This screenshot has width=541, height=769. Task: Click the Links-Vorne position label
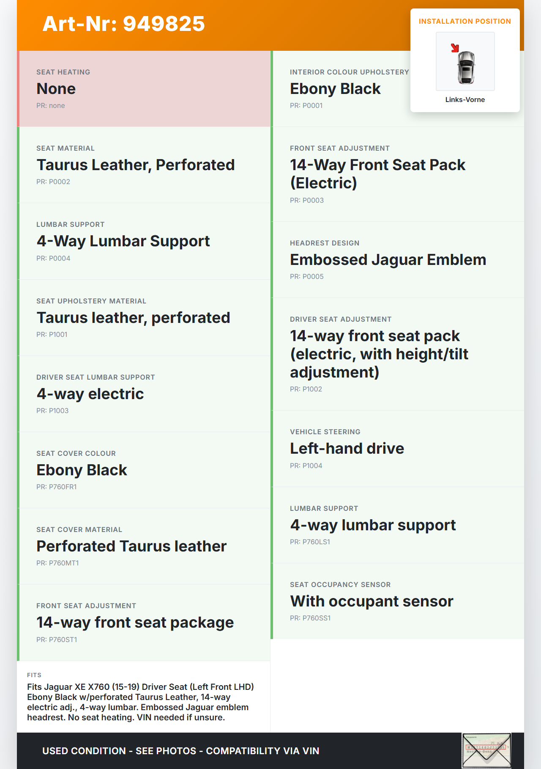point(465,99)
